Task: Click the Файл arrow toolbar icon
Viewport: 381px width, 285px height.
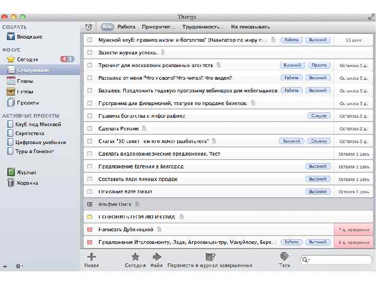Action: pyautogui.click(x=157, y=256)
